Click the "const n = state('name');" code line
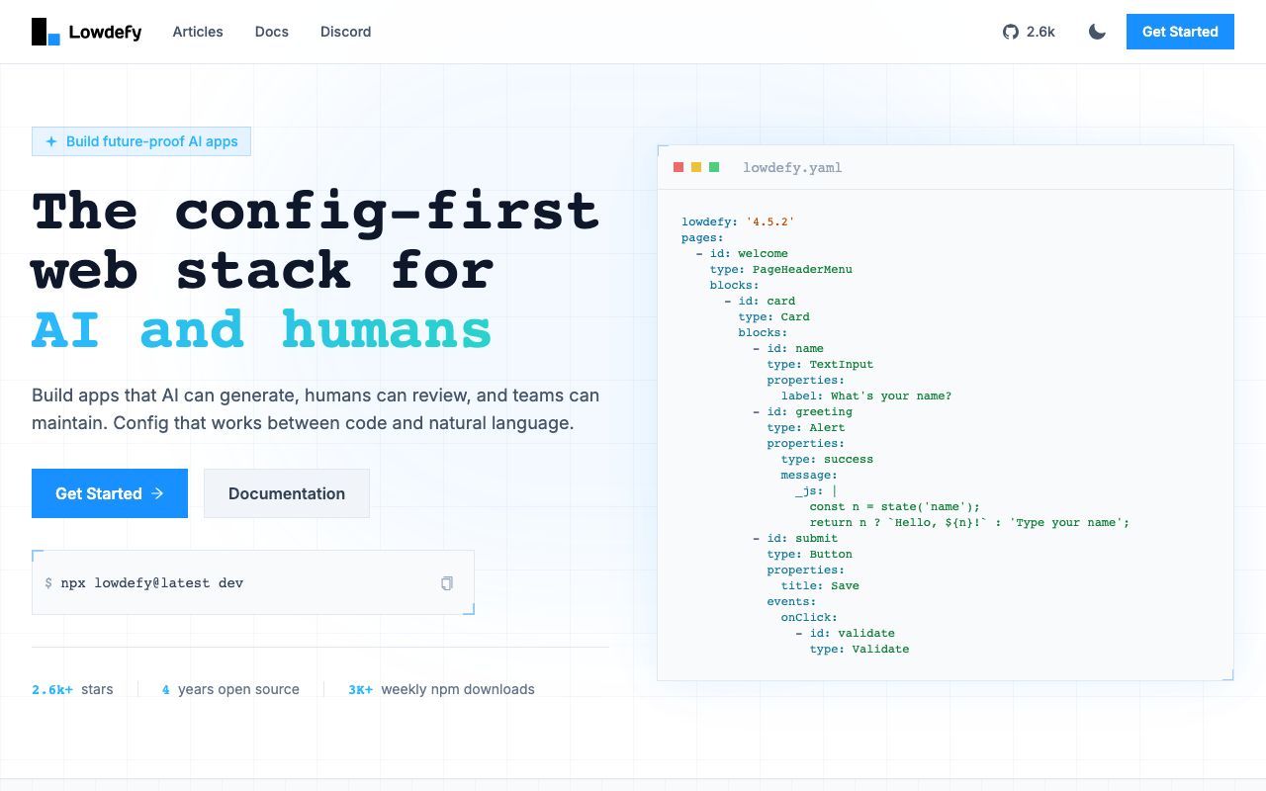 (x=895, y=506)
